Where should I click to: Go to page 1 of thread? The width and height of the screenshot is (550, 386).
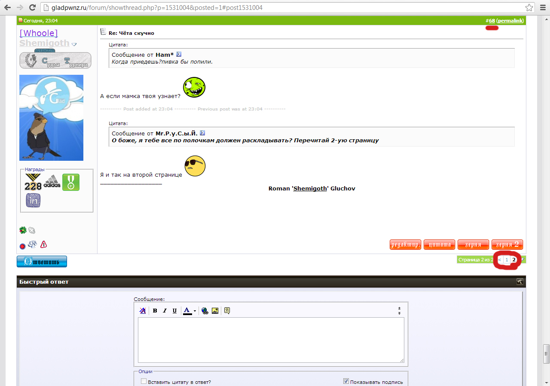pos(507,260)
